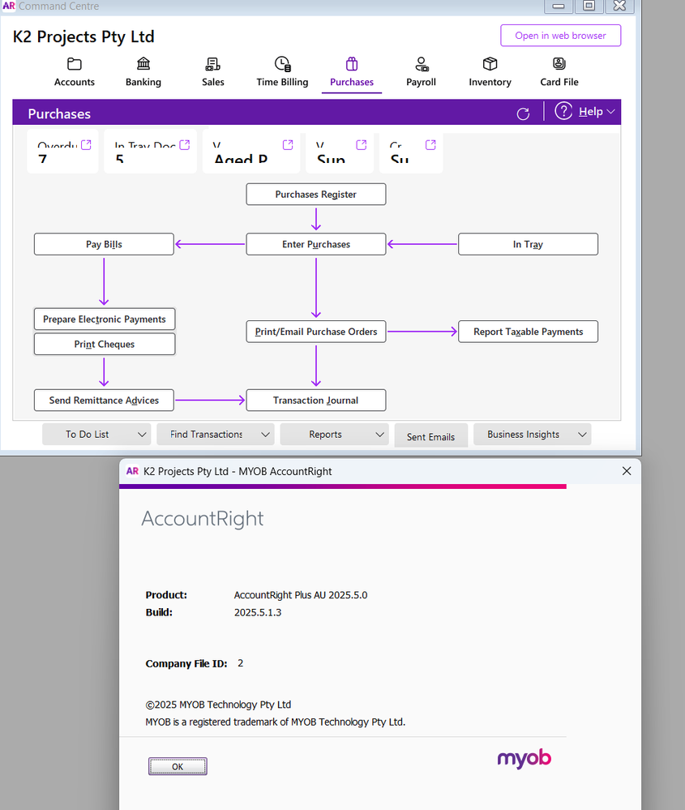Click the refresh icon in Purchases header

(523, 114)
